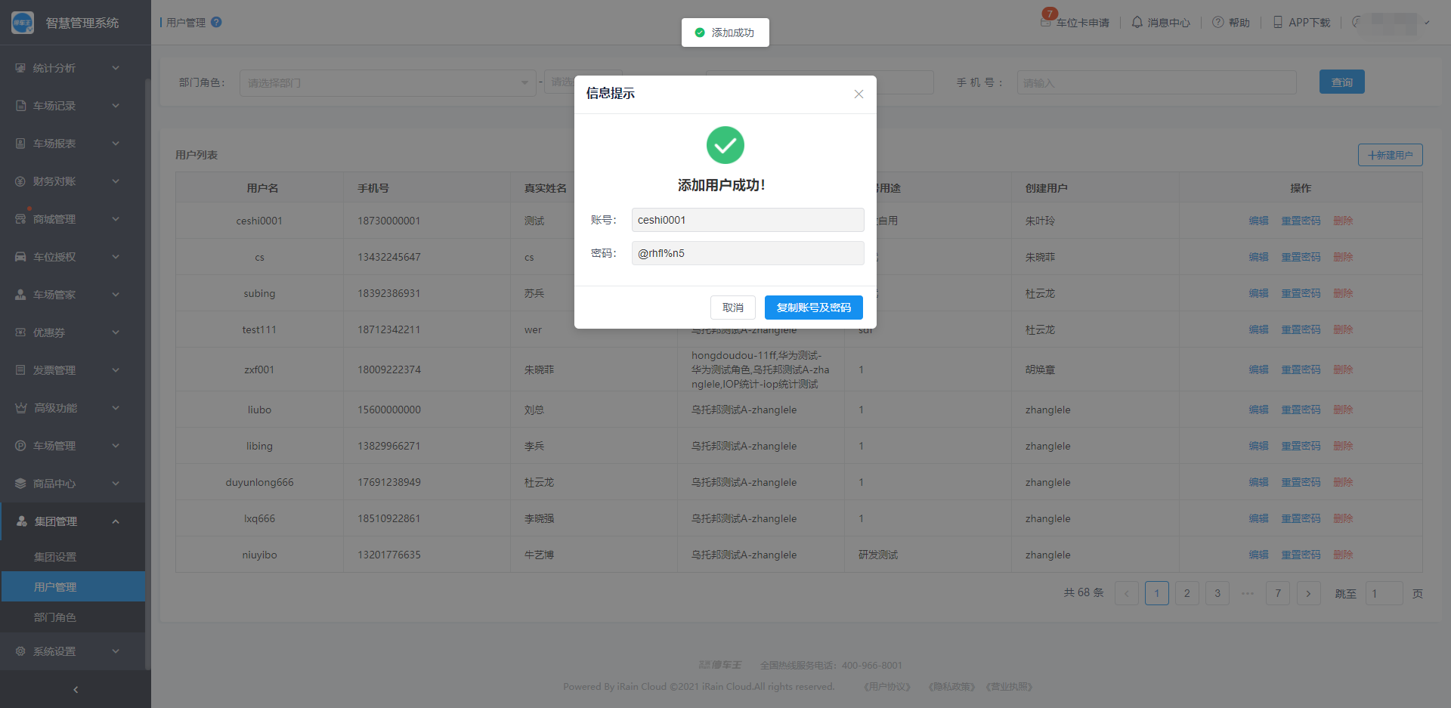Go to the next page arrow
The height and width of the screenshot is (708, 1451).
point(1308,593)
